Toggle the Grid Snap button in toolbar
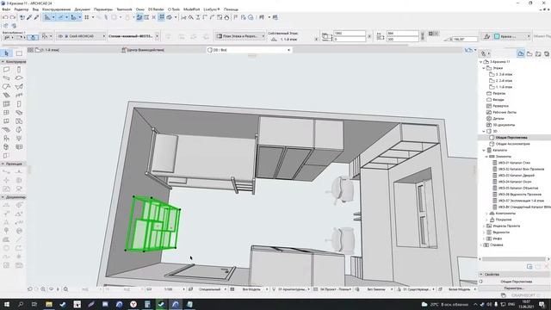This screenshot has width=551, height=310. click(x=87, y=17)
